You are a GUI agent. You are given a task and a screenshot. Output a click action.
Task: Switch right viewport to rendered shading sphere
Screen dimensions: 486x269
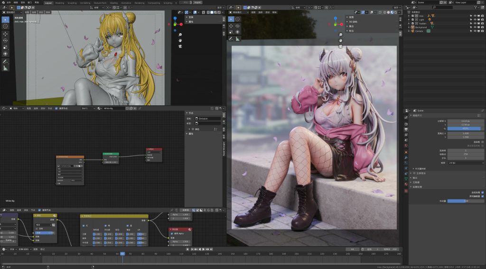[x=396, y=12]
